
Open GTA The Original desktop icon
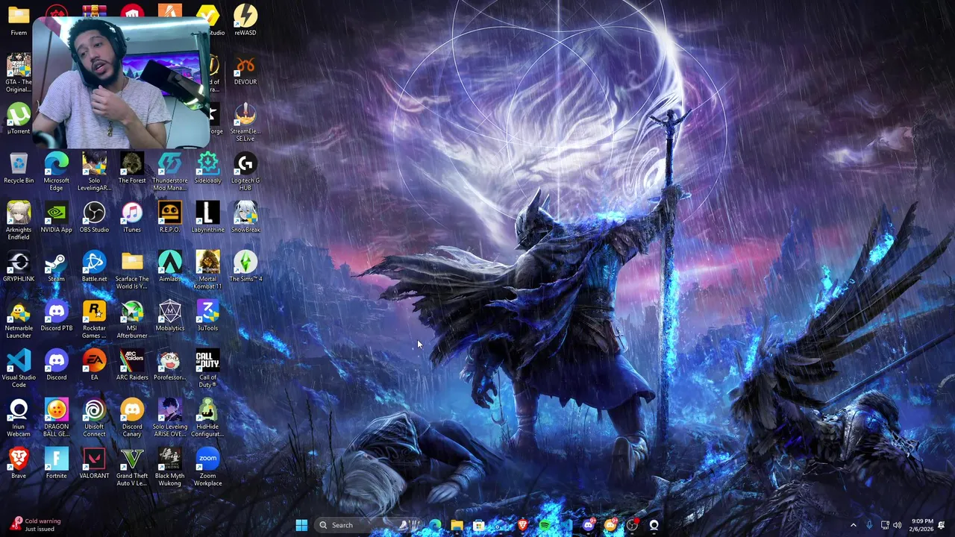(19, 73)
